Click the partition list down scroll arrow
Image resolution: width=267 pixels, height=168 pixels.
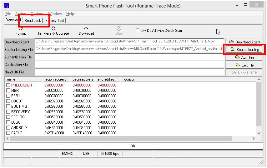pyautogui.click(x=259, y=133)
